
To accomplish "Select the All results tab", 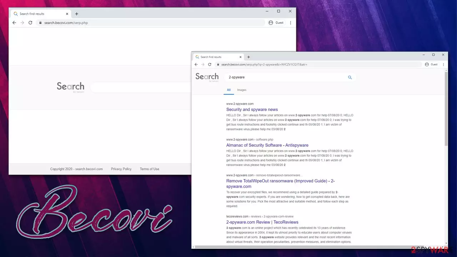I will (x=229, y=90).
